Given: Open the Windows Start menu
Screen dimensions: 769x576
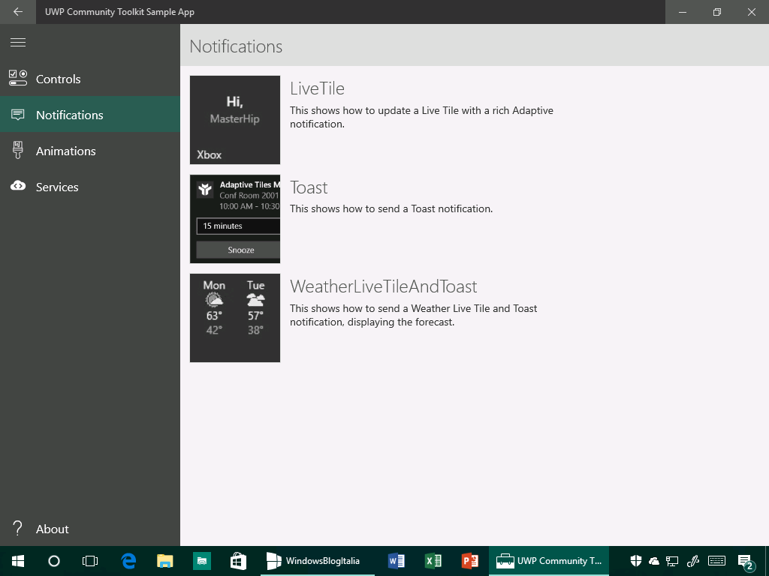Looking at the screenshot, I should point(18,561).
